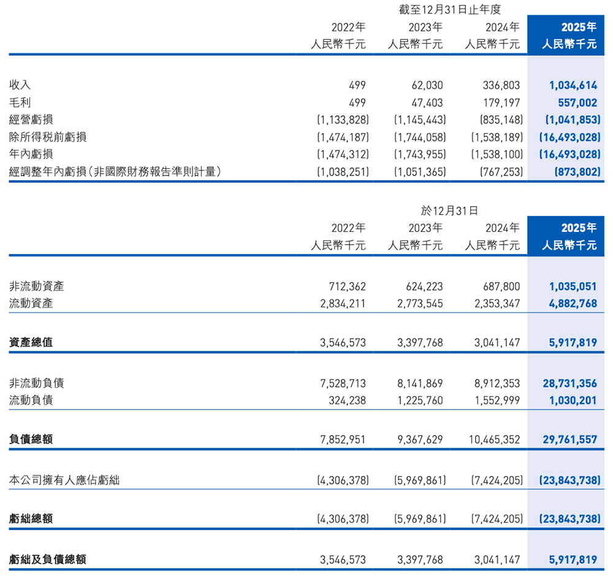The width and height of the screenshot is (613, 576).
Task: Click the 非流動負債 row label
Action: click(x=36, y=383)
